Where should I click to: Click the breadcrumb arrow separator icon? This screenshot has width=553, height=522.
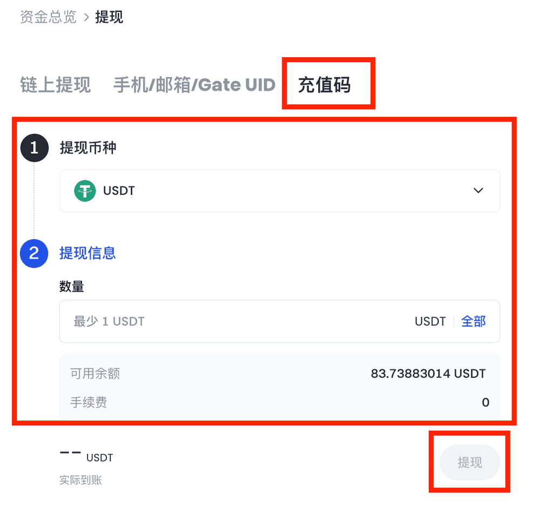click(86, 17)
